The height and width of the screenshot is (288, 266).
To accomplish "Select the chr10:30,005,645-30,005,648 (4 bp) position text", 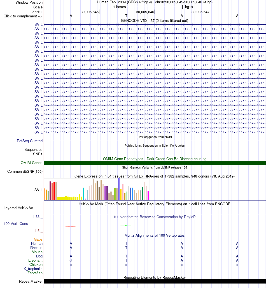I will (184, 3).
